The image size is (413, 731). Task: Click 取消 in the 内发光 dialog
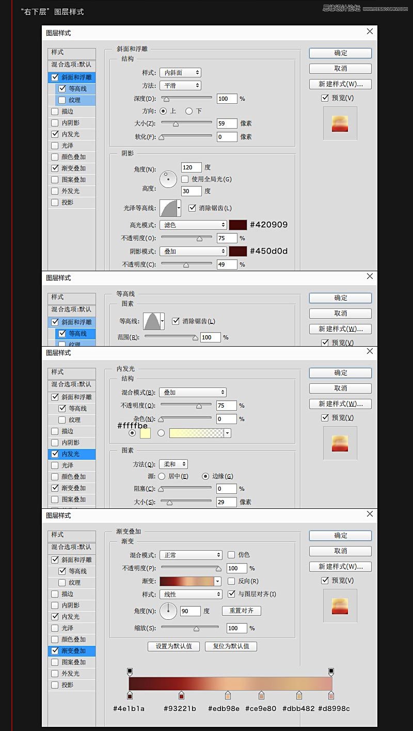341,388
